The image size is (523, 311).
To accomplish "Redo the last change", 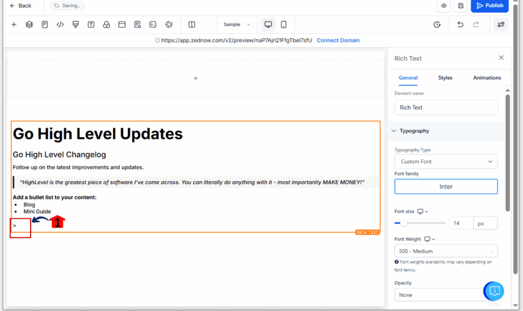I will pyautogui.click(x=476, y=24).
